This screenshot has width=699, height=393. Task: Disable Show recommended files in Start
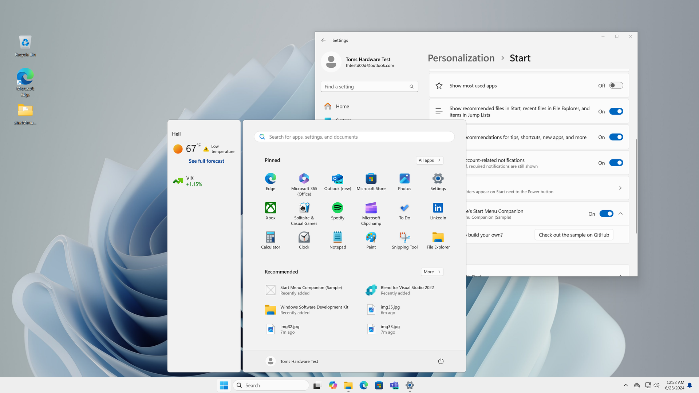(x=616, y=111)
